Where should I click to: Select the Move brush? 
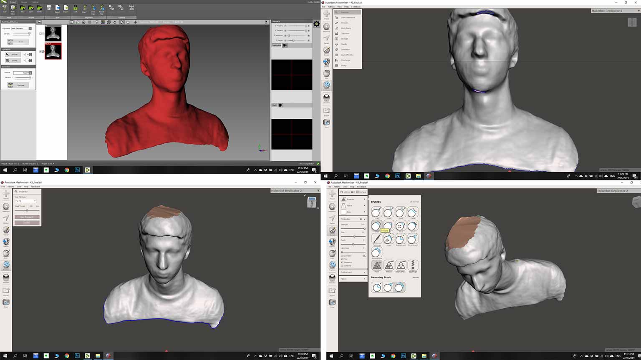[x=400, y=226]
